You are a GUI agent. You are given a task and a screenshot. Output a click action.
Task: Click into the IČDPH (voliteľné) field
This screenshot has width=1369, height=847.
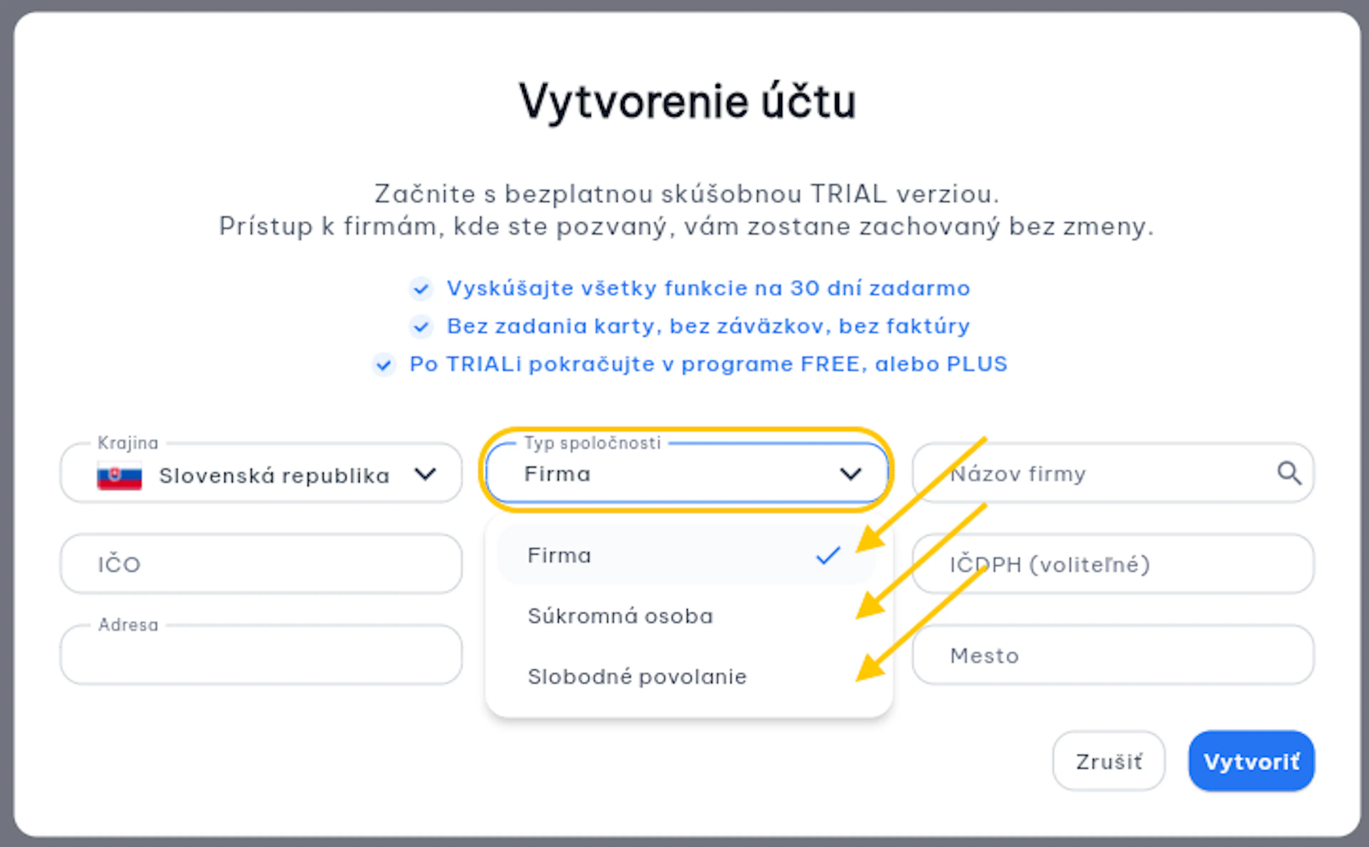pyautogui.click(x=1113, y=564)
